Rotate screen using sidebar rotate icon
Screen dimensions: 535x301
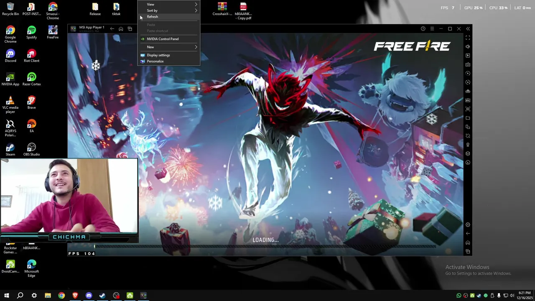pyautogui.click(x=468, y=136)
